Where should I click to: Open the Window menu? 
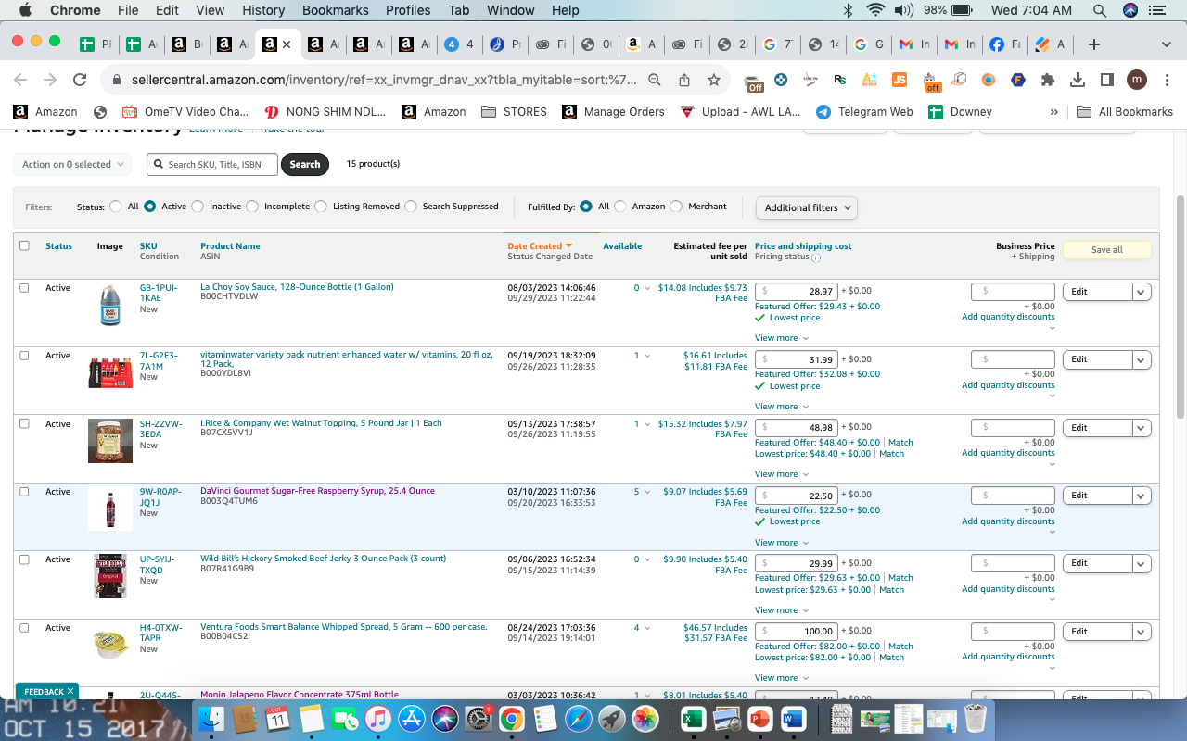click(510, 10)
